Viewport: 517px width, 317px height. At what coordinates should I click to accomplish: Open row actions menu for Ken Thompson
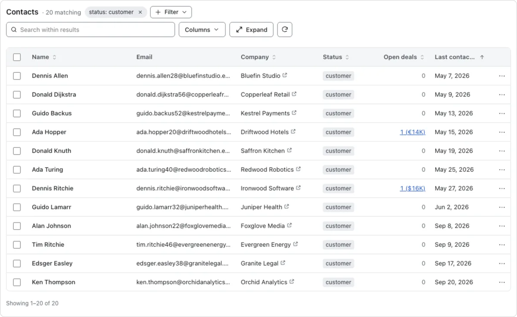pyautogui.click(x=502, y=282)
